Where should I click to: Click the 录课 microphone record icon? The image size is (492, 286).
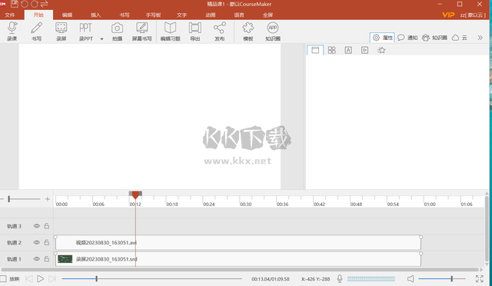[12, 28]
